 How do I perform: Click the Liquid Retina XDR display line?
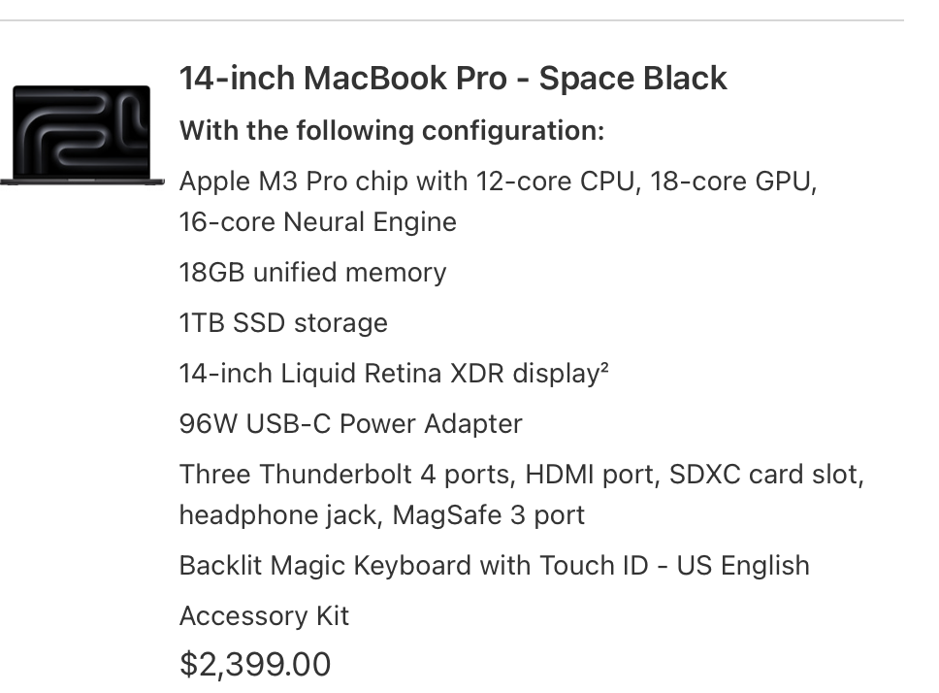click(394, 373)
